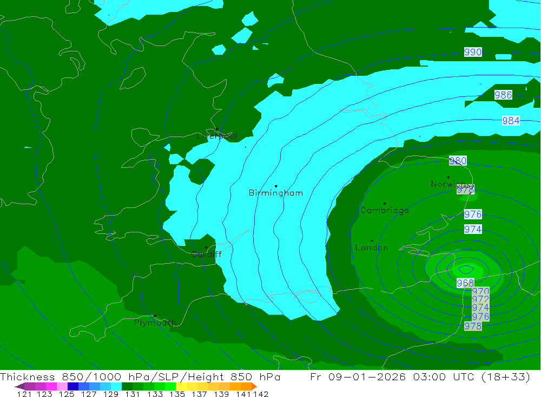
Task: Click the cyan legend swatch above 129
Action: [116, 386]
